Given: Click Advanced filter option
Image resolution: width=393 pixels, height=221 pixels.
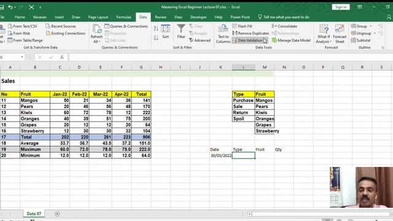Looking at the screenshot, I should click(x=200, y=40).
